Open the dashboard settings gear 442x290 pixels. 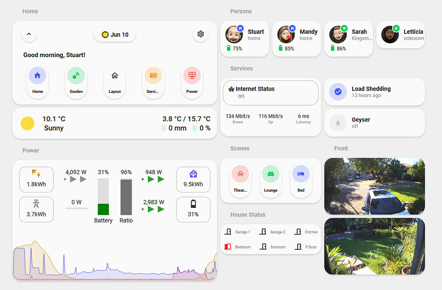[200, 34]
